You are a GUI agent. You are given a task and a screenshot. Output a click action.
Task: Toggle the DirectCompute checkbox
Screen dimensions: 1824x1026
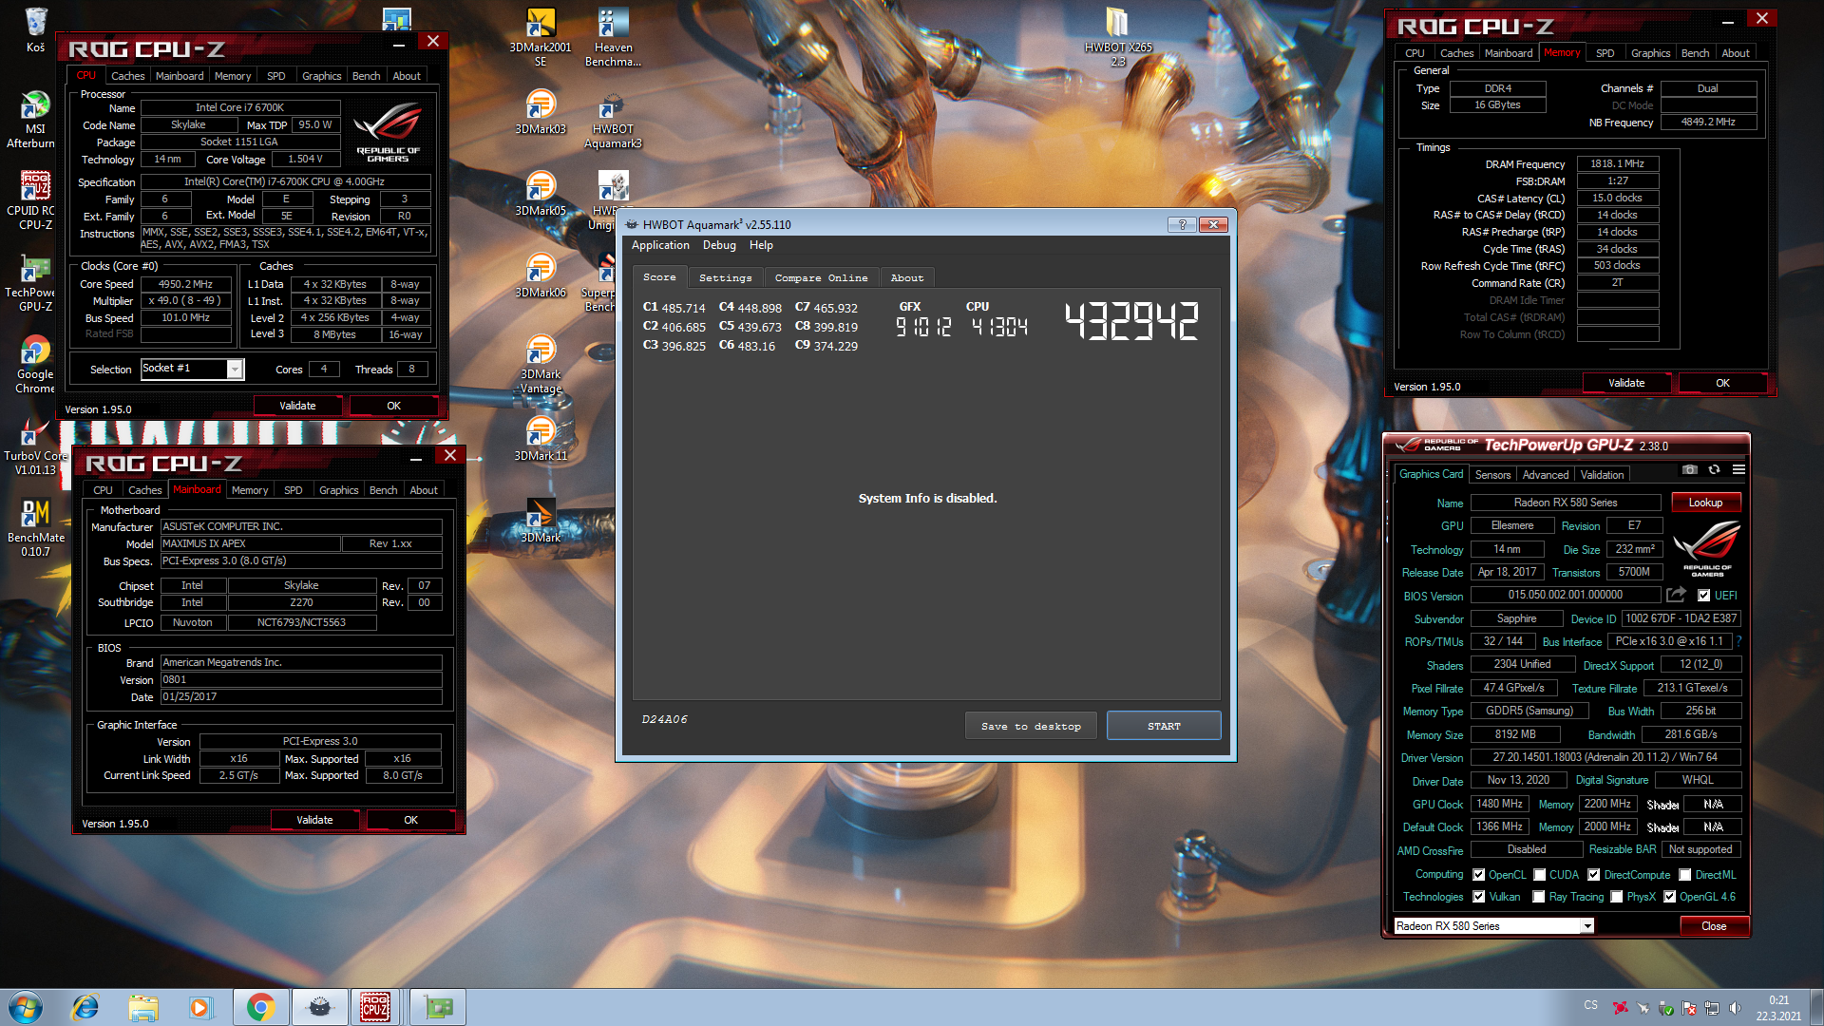pyautogui.click(x=1594, y=875)
